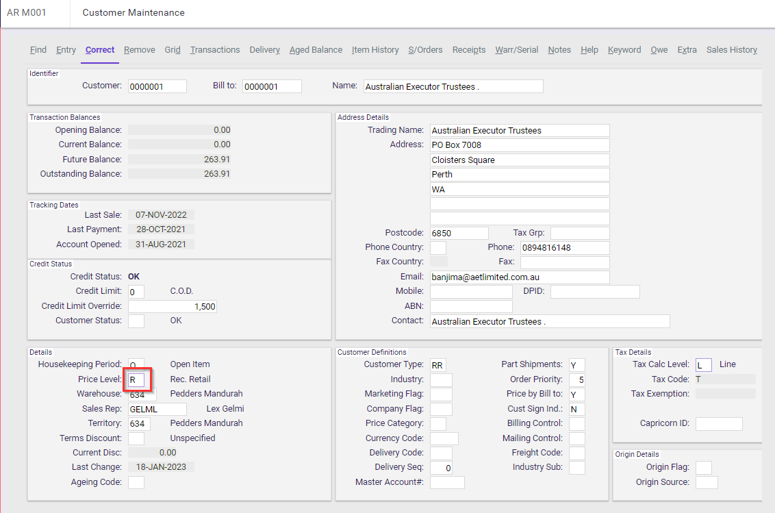Screen dimensions: 775x513
Task: Edit the Credit Limit Override field
Action: point(172,306)
